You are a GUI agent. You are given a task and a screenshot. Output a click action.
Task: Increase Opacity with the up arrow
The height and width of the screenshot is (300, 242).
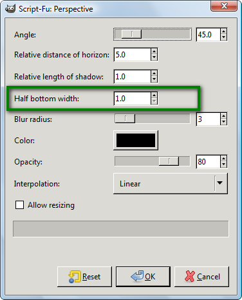pos(223,159)
